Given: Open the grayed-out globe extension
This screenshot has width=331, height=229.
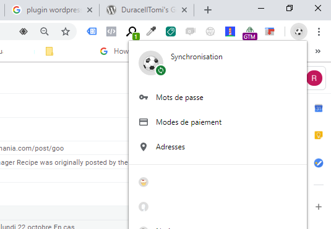Looking at the screenshot, I should coord(210,31).
